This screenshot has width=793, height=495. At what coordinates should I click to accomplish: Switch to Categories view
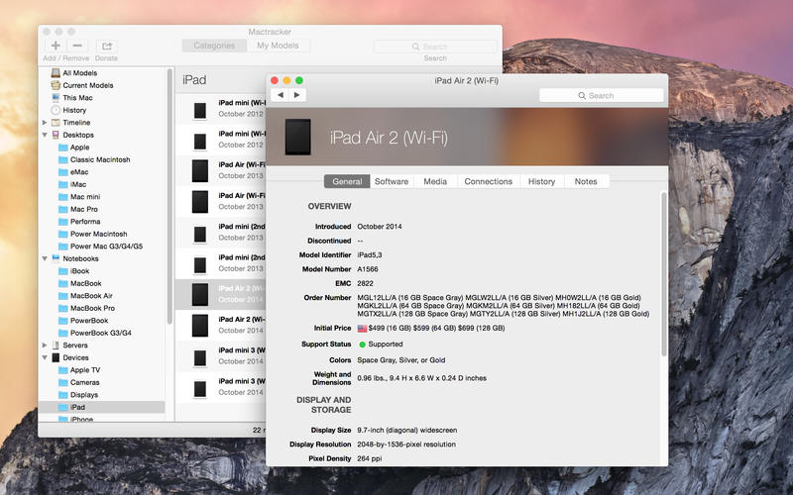click(x=214, y=46)
